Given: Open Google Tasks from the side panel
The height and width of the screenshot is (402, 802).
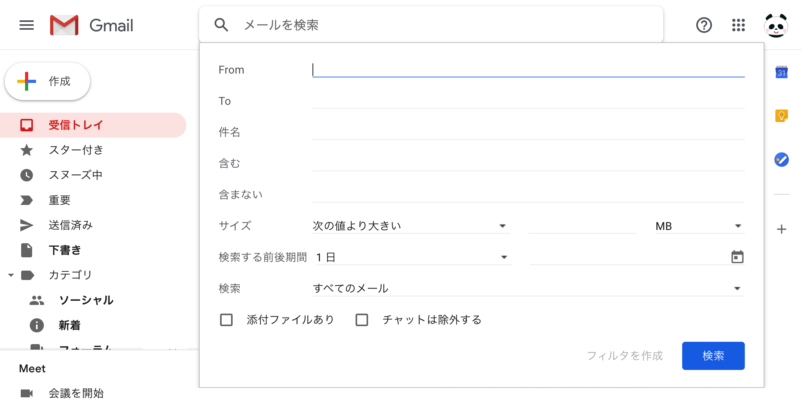Looking at the screenshot, I should click(781, 160).
